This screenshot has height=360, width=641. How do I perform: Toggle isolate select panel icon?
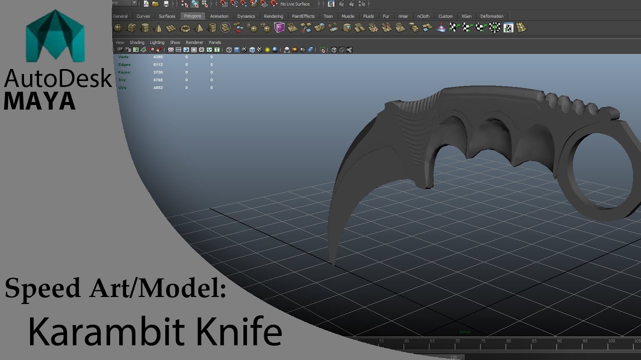tap(322, 49)
